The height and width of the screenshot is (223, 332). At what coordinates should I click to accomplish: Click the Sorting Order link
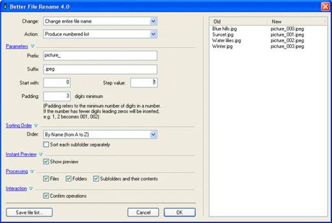tap(19, 125)
